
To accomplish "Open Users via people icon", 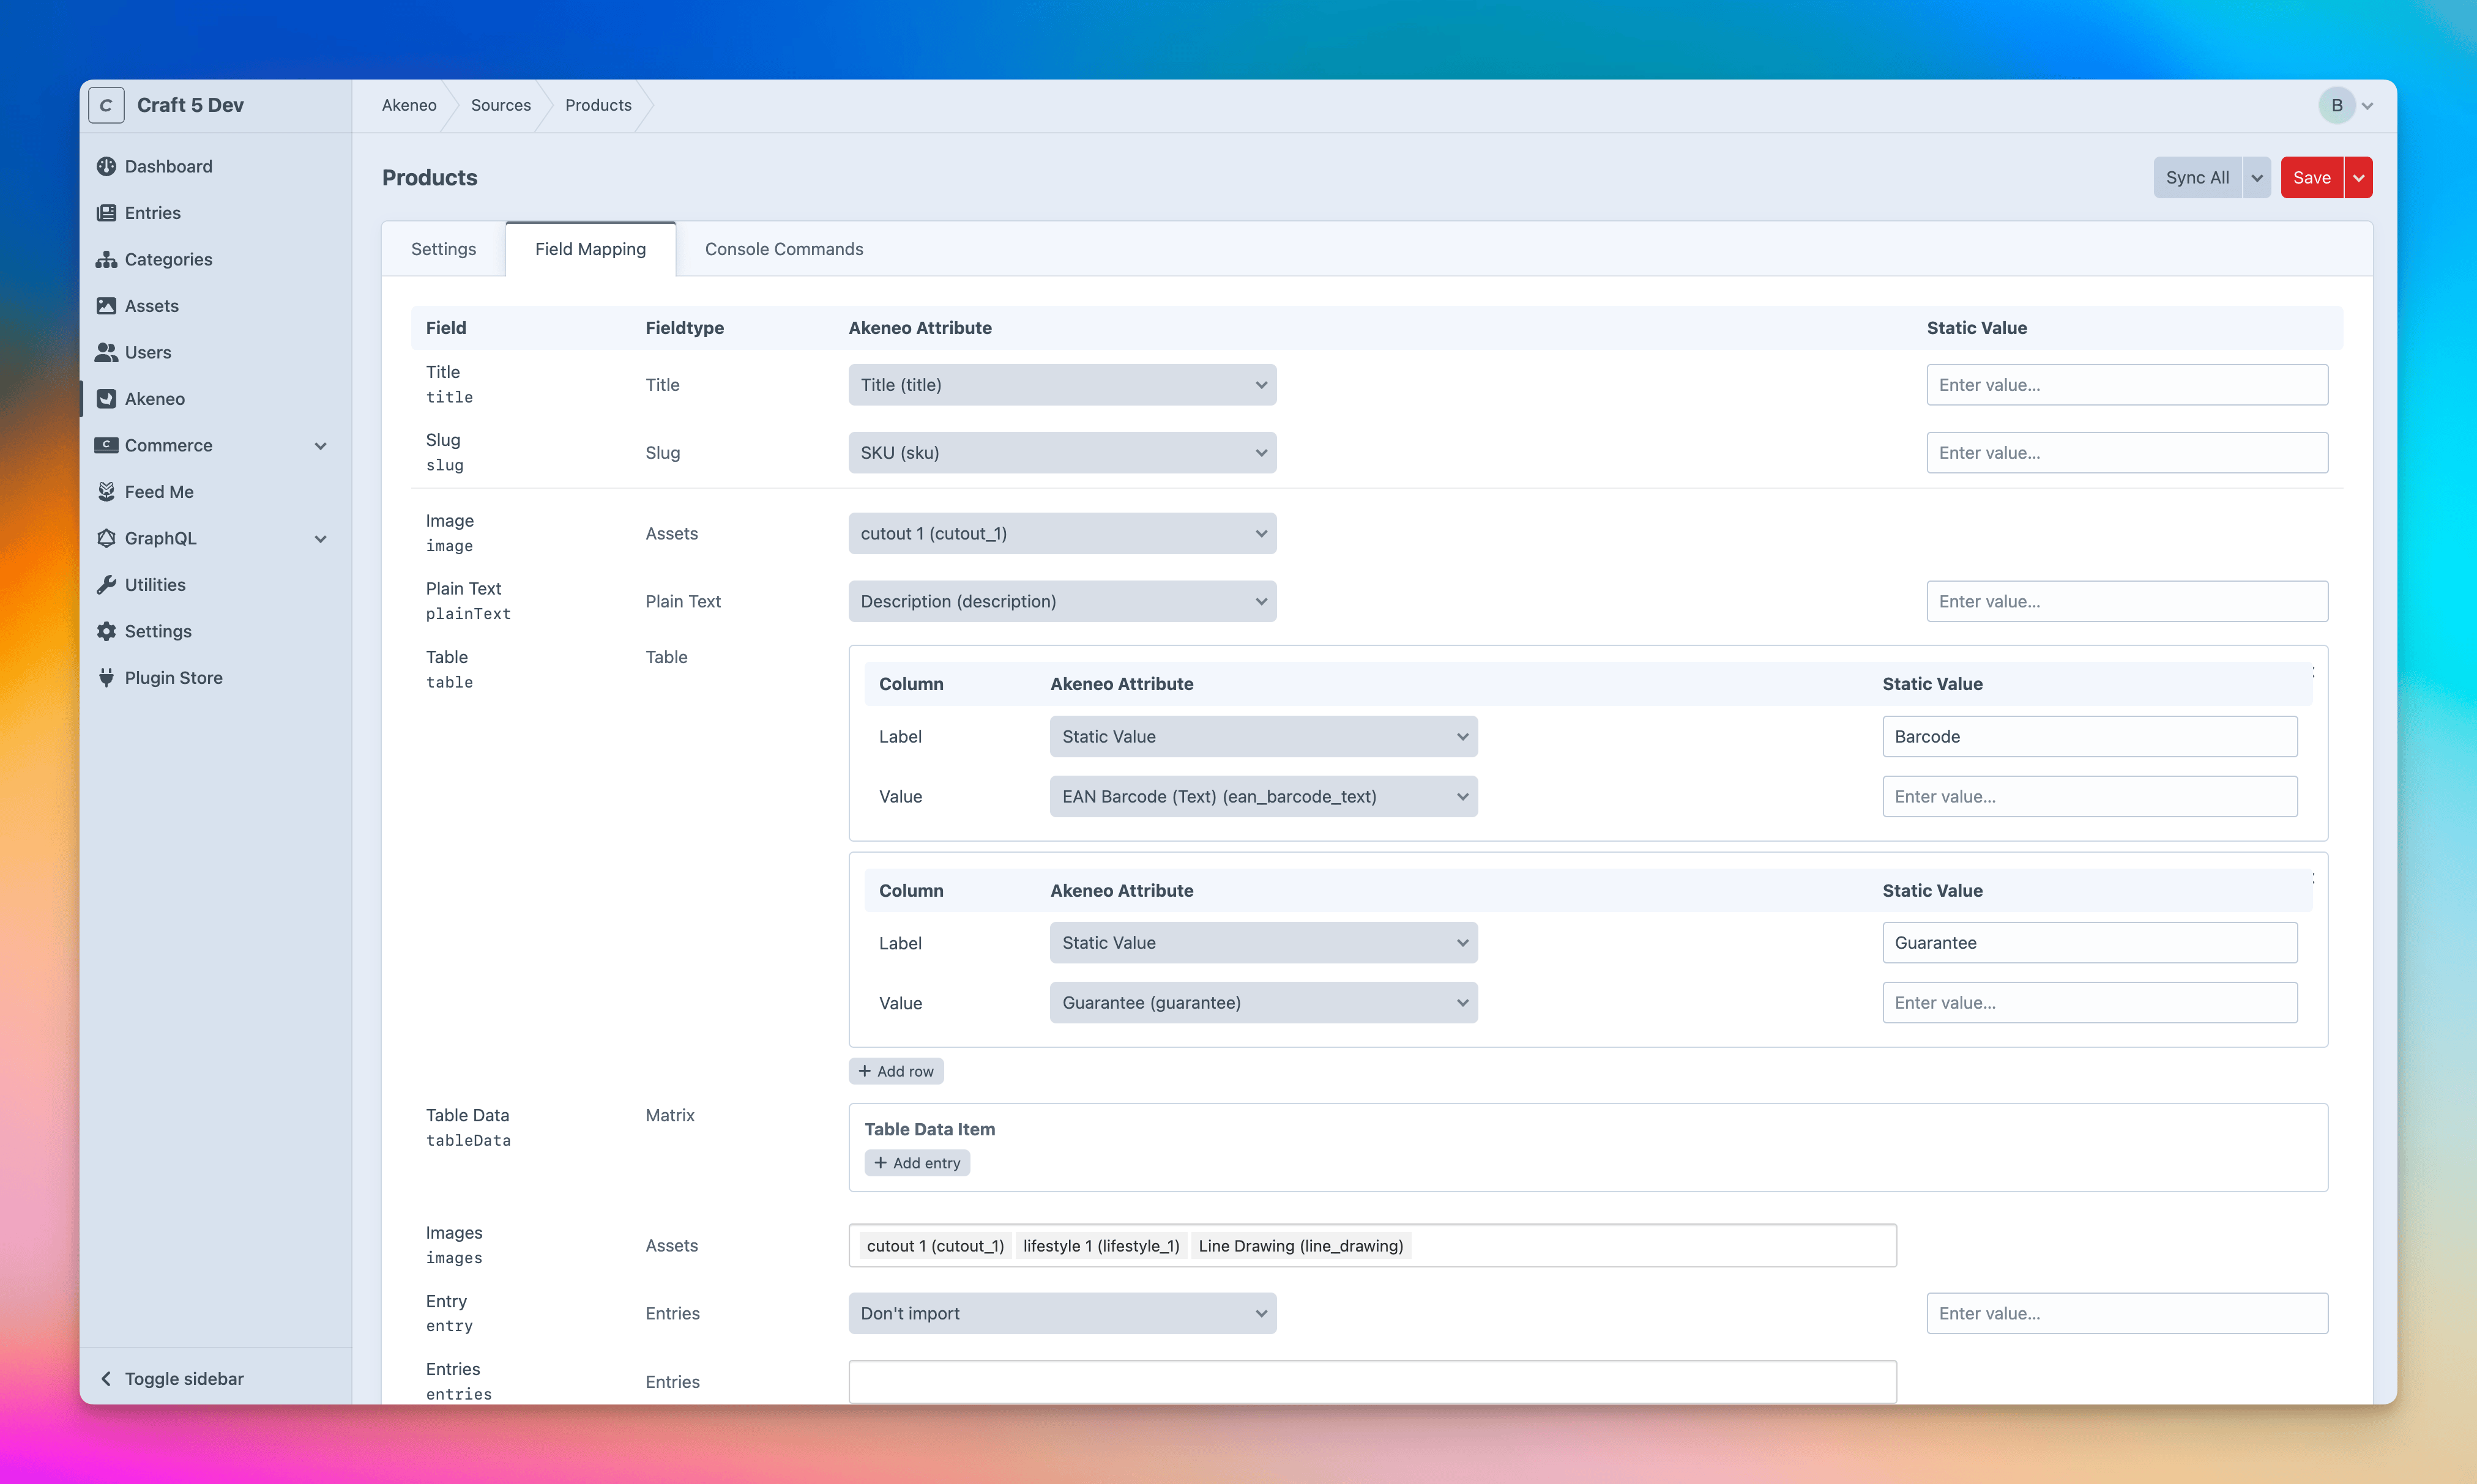I will (106, 352).
